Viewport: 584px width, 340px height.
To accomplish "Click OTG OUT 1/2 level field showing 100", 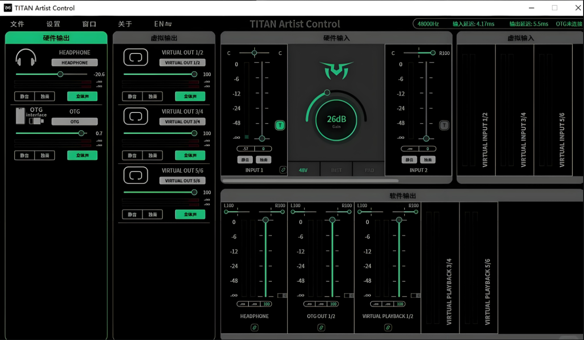I will point(333,304).
